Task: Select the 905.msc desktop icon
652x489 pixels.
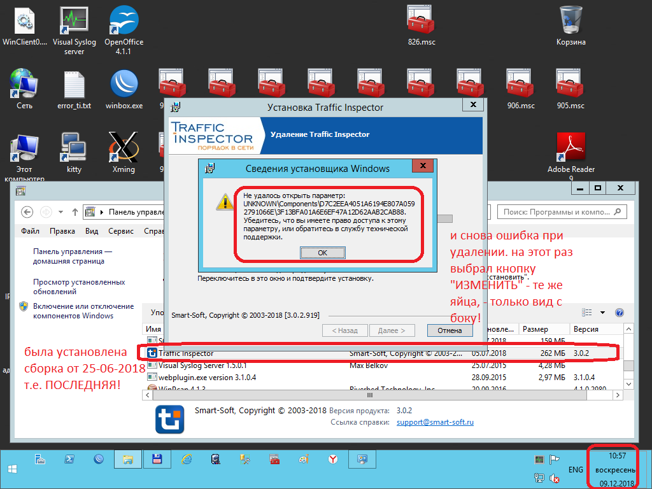Action: coord(570,89)
